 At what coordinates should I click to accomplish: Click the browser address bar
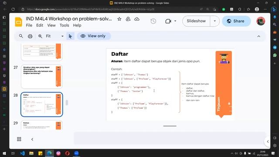pos(110,9)
